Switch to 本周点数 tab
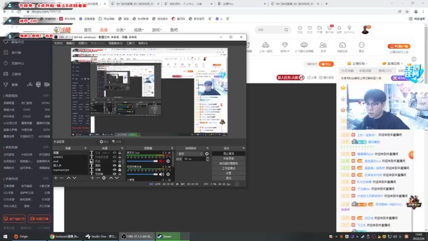 click(x=365, y=71)
